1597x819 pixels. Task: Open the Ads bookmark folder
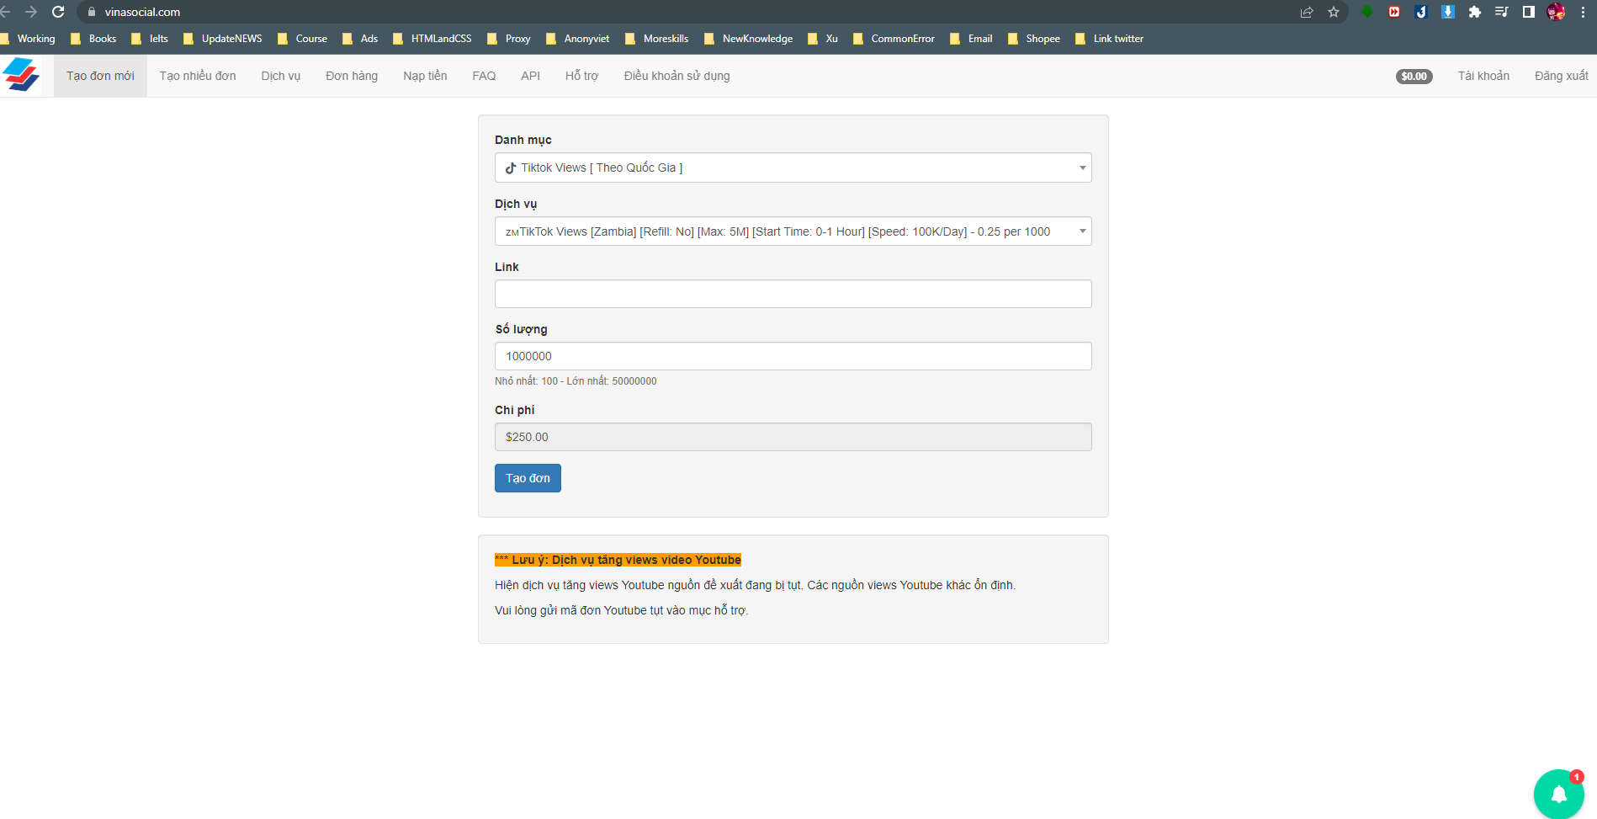[360, 39]
